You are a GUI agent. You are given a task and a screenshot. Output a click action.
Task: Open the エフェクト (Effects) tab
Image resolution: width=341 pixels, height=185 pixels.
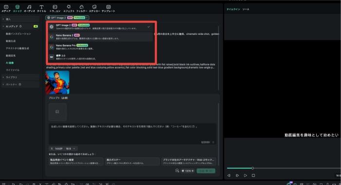coord(69,8)
